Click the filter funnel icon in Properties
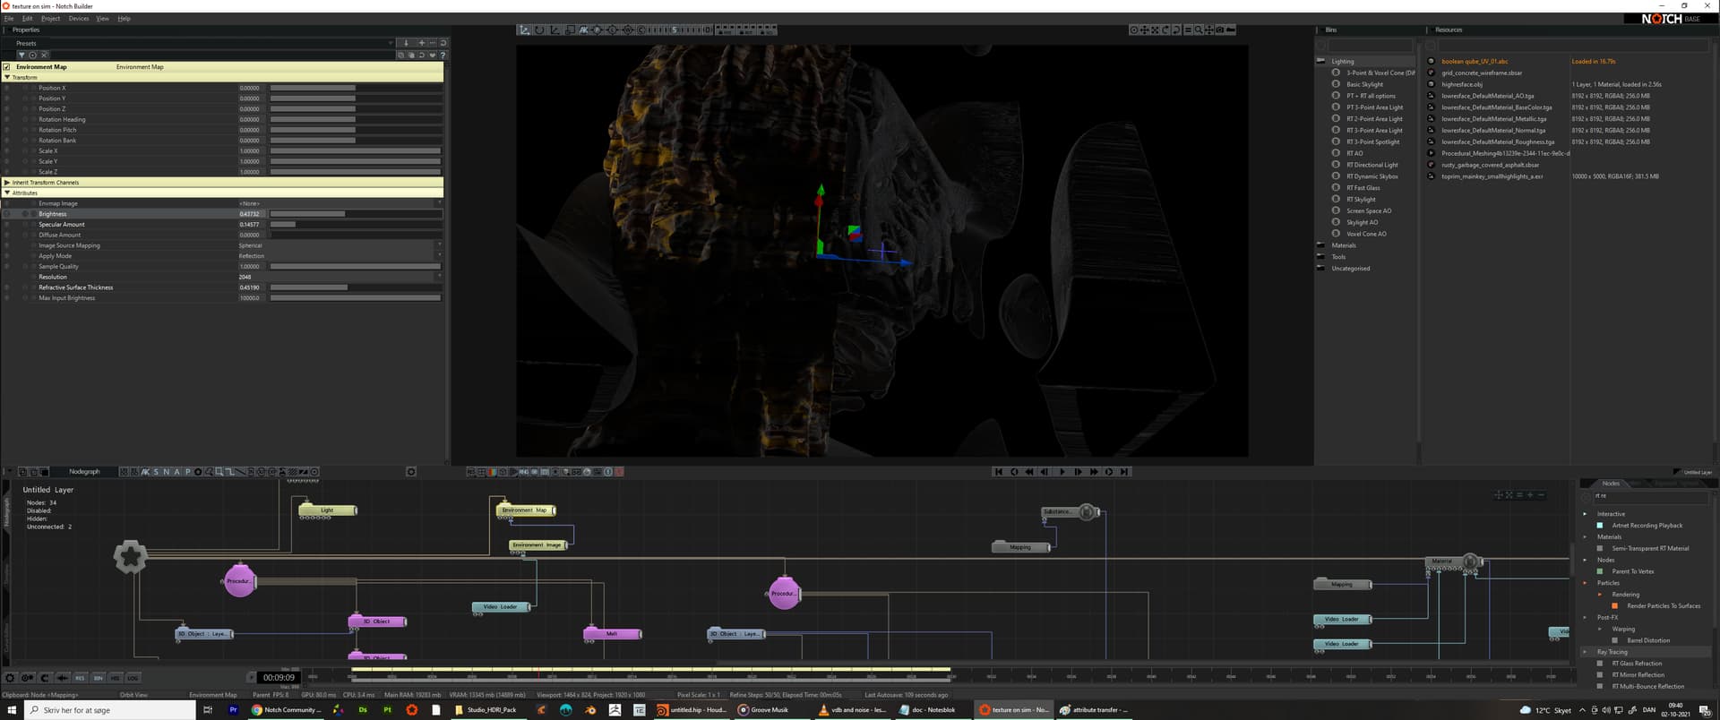 click(x=21, y=55)
